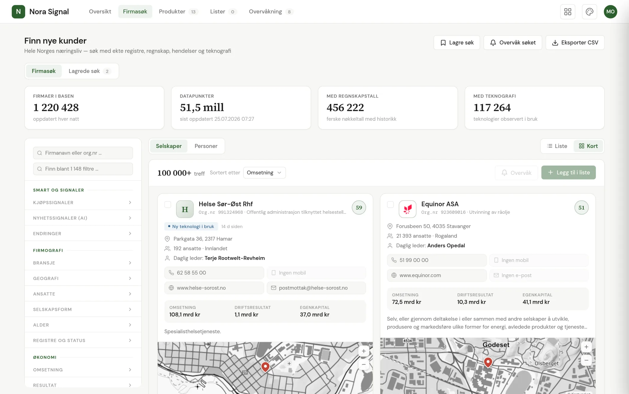This screenshot has height=394, width=629.
Task: Export results with Eksporter CSV
Action: pyautogui.click(x=575, y=43)
